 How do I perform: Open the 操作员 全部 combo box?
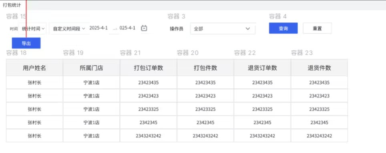pyautogui.click(x=223, y=29)
